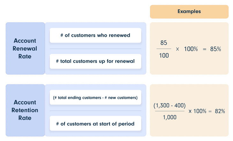The width and height of the screenshot is (233, 141).
Task: Click the 100% term in renewal example
Action: point(191,49)
